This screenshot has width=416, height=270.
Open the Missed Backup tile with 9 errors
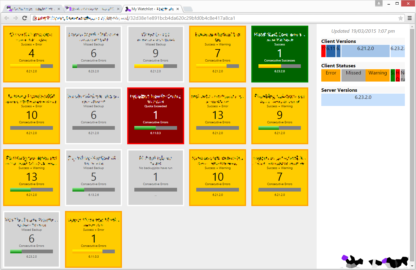(156, 54)
